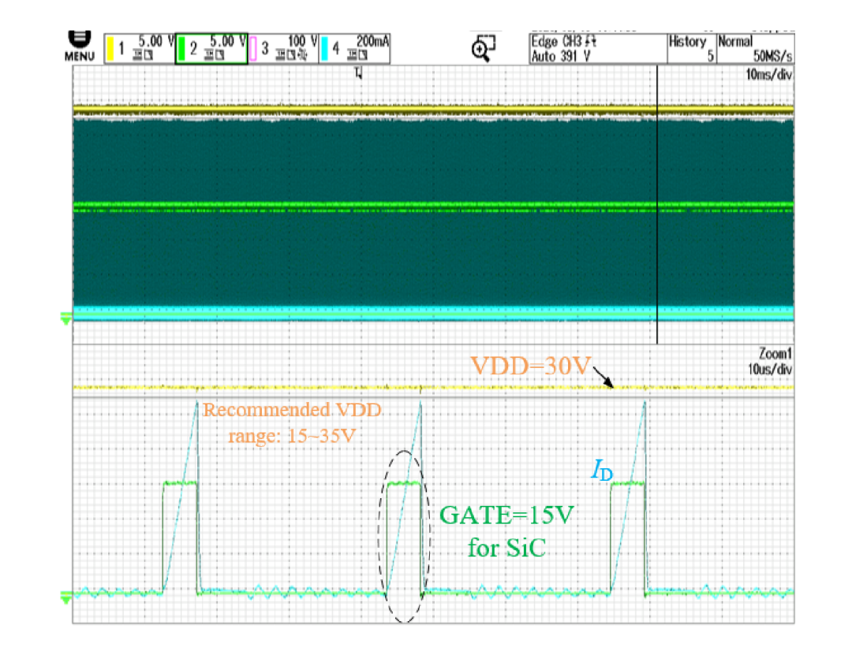
Task: Click the ground marker beside the zoom waveform
Action: point(65,597)
